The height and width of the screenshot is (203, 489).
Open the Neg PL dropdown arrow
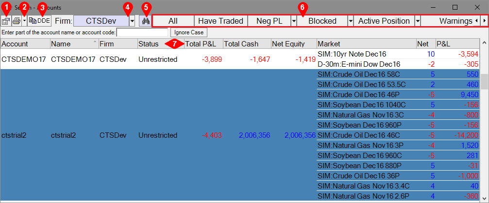coord(294,21)
